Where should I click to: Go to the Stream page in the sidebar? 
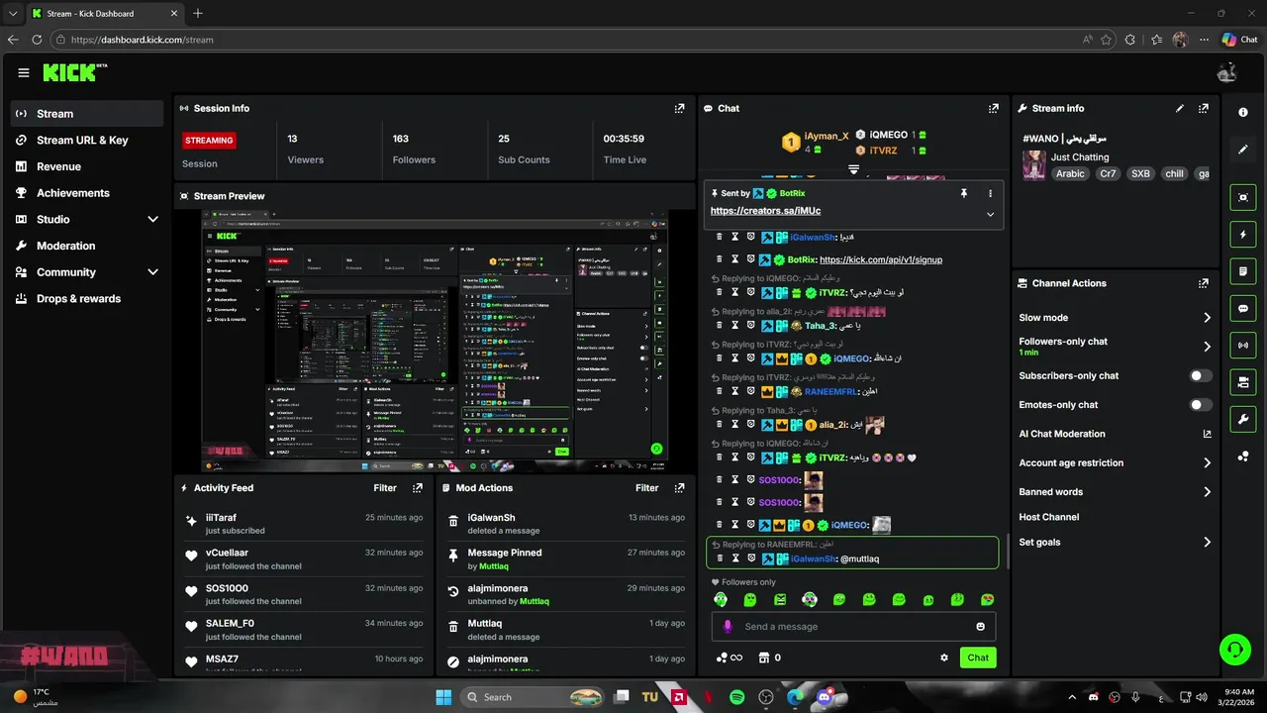87,114
